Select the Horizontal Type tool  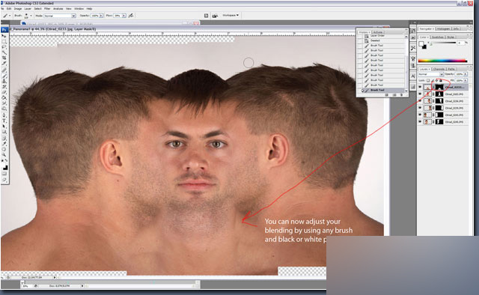(4, 121)
